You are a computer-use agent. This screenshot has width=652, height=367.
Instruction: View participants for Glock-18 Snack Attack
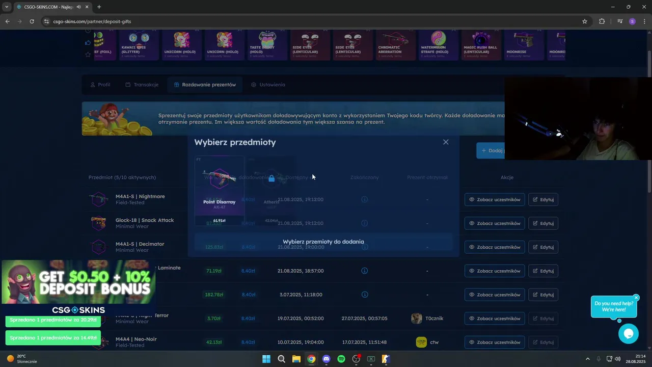click(495, 223)
